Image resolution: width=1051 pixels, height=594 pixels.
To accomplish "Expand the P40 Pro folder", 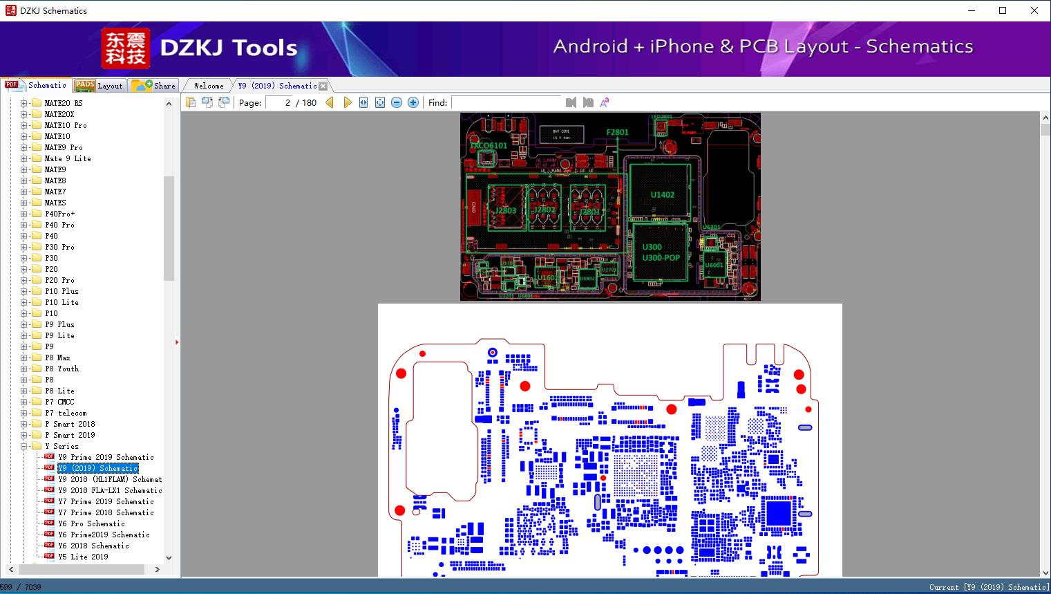I will pos(23,225).
